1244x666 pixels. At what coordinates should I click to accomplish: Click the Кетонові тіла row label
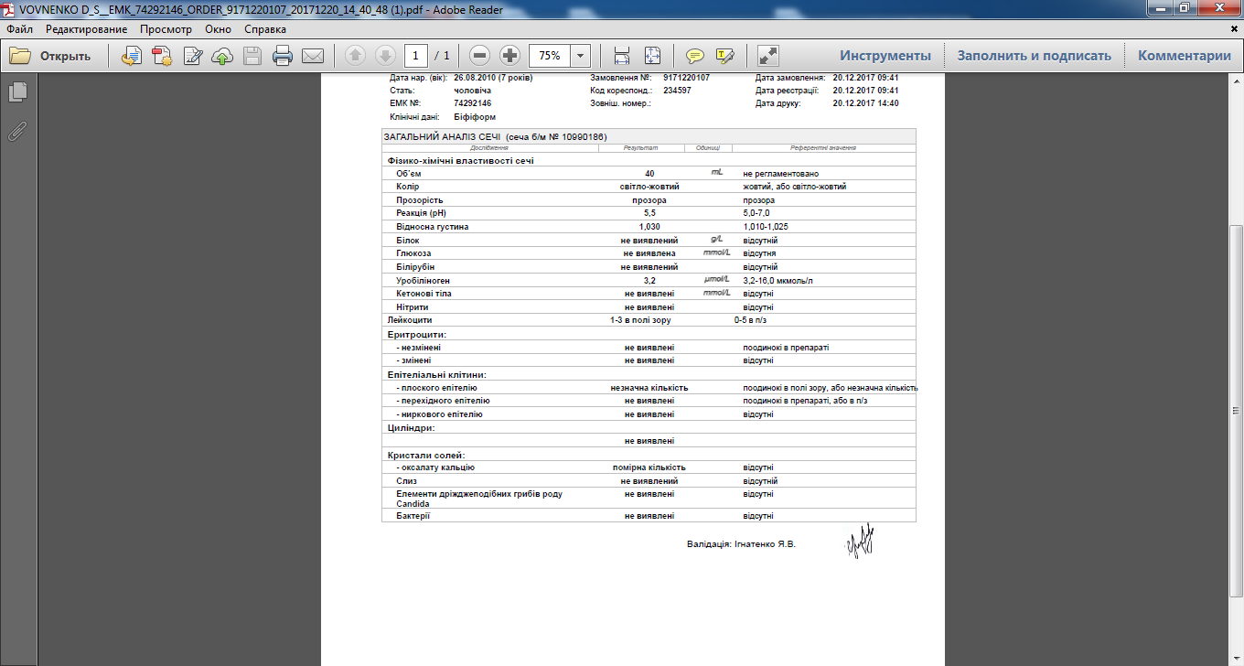(x=424, y=294)
